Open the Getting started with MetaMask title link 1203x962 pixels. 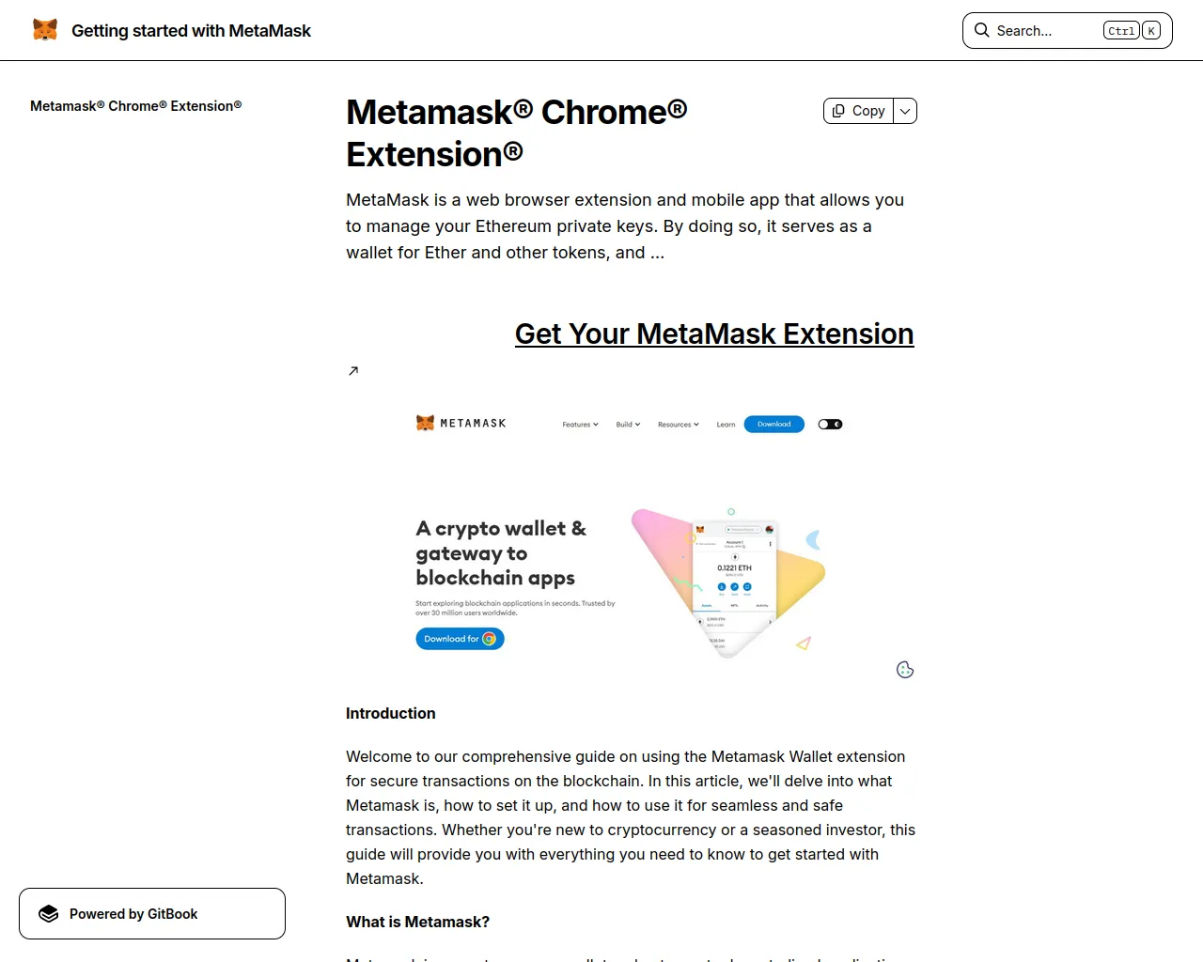coord(191,30)
